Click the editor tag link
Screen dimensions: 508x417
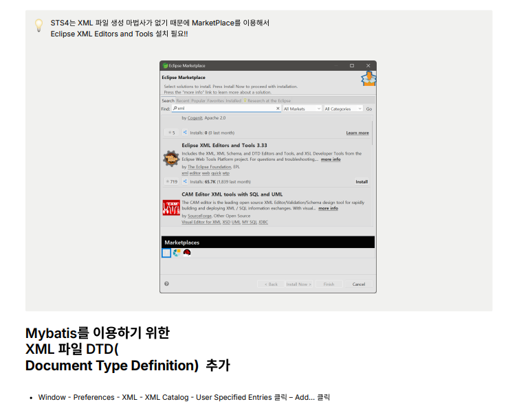(x=195, y=173)
